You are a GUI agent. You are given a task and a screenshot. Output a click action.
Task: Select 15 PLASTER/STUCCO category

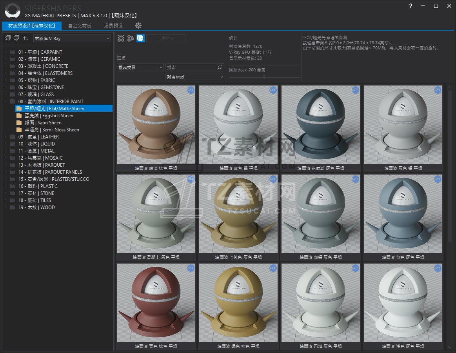(x=54, y=179)
